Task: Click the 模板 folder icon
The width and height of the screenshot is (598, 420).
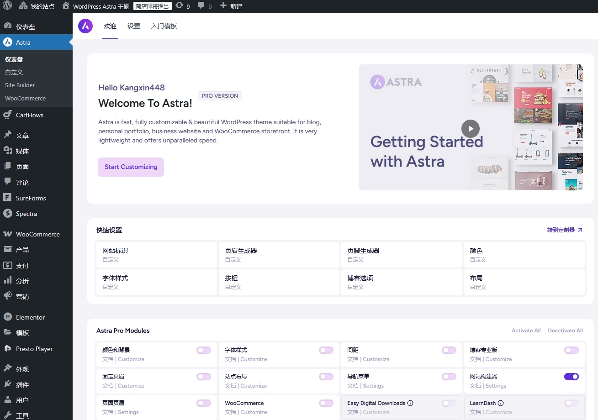Action: coord(8,332)
